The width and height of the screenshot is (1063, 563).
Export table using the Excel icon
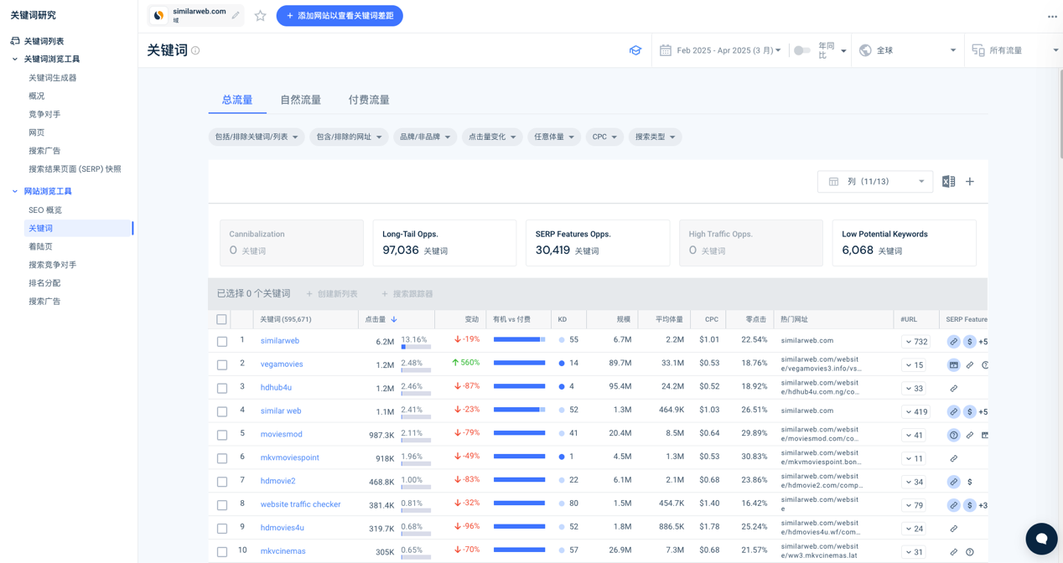pos(948,182)
